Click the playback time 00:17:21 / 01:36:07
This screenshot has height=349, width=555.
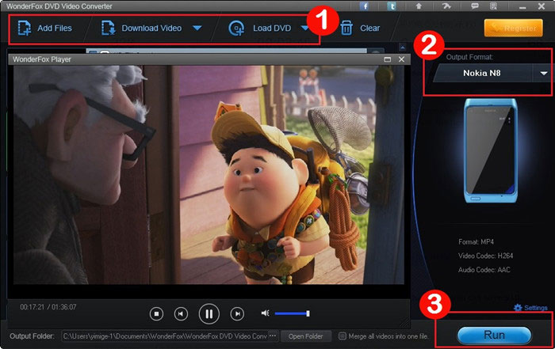[x=48, y=307]
